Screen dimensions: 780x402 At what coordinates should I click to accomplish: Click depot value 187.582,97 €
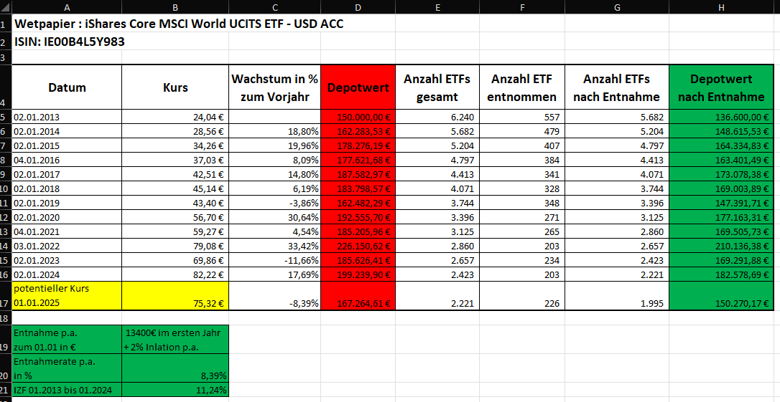click(358, 175)
